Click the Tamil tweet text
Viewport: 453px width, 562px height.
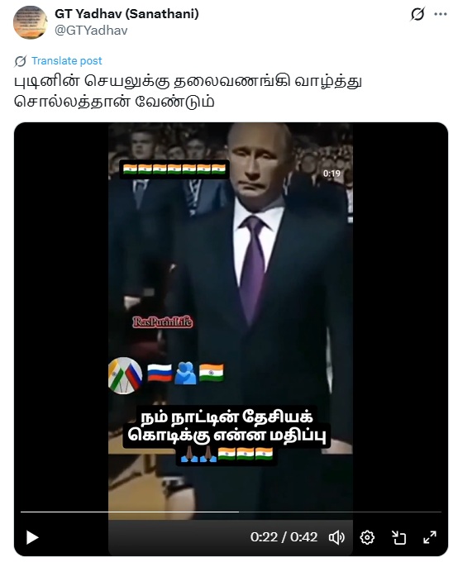[x=188, y=92]
